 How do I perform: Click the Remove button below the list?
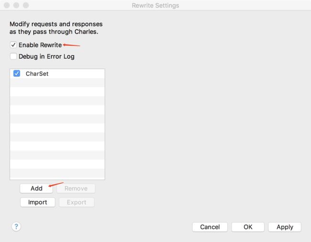(76, 189)
